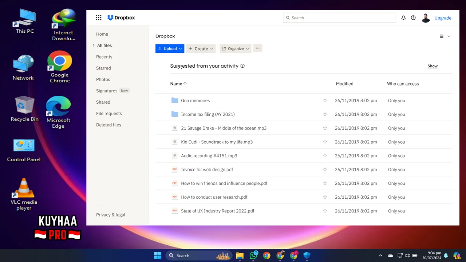This screenshot has width=466, height=262.
Task: Open VLC media player desktop shortcut
Action: click(x=24, y=194)
